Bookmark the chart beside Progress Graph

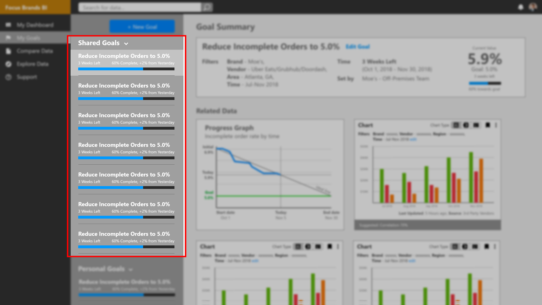coord(488,125)
